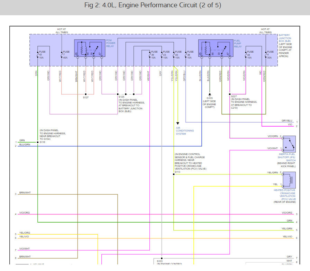Click the Fuel Pump Relay symbol
Image resolution: width=310 pixels, height=271 pixels.
216,48
